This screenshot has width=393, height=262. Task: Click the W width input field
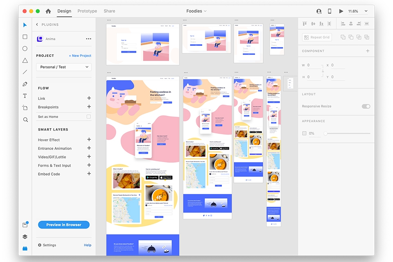pyautogui.click(x=314, y=65)
